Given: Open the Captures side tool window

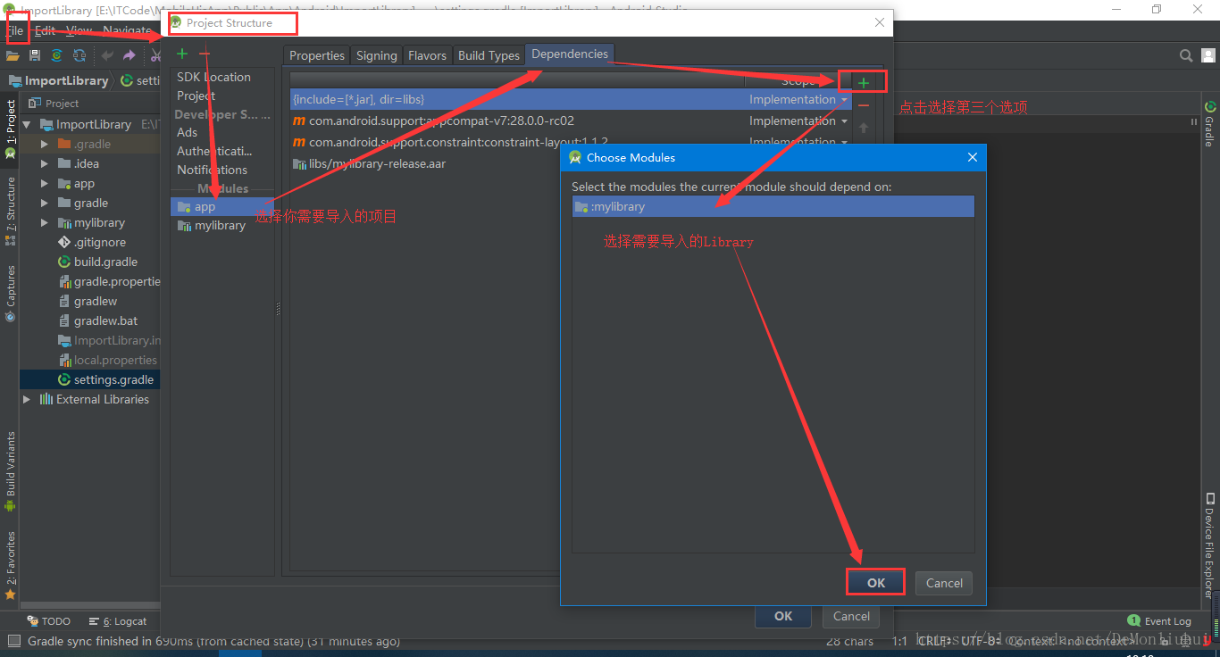Looking at the screenshot, I should pyautogui.click(x=10, y=293).
